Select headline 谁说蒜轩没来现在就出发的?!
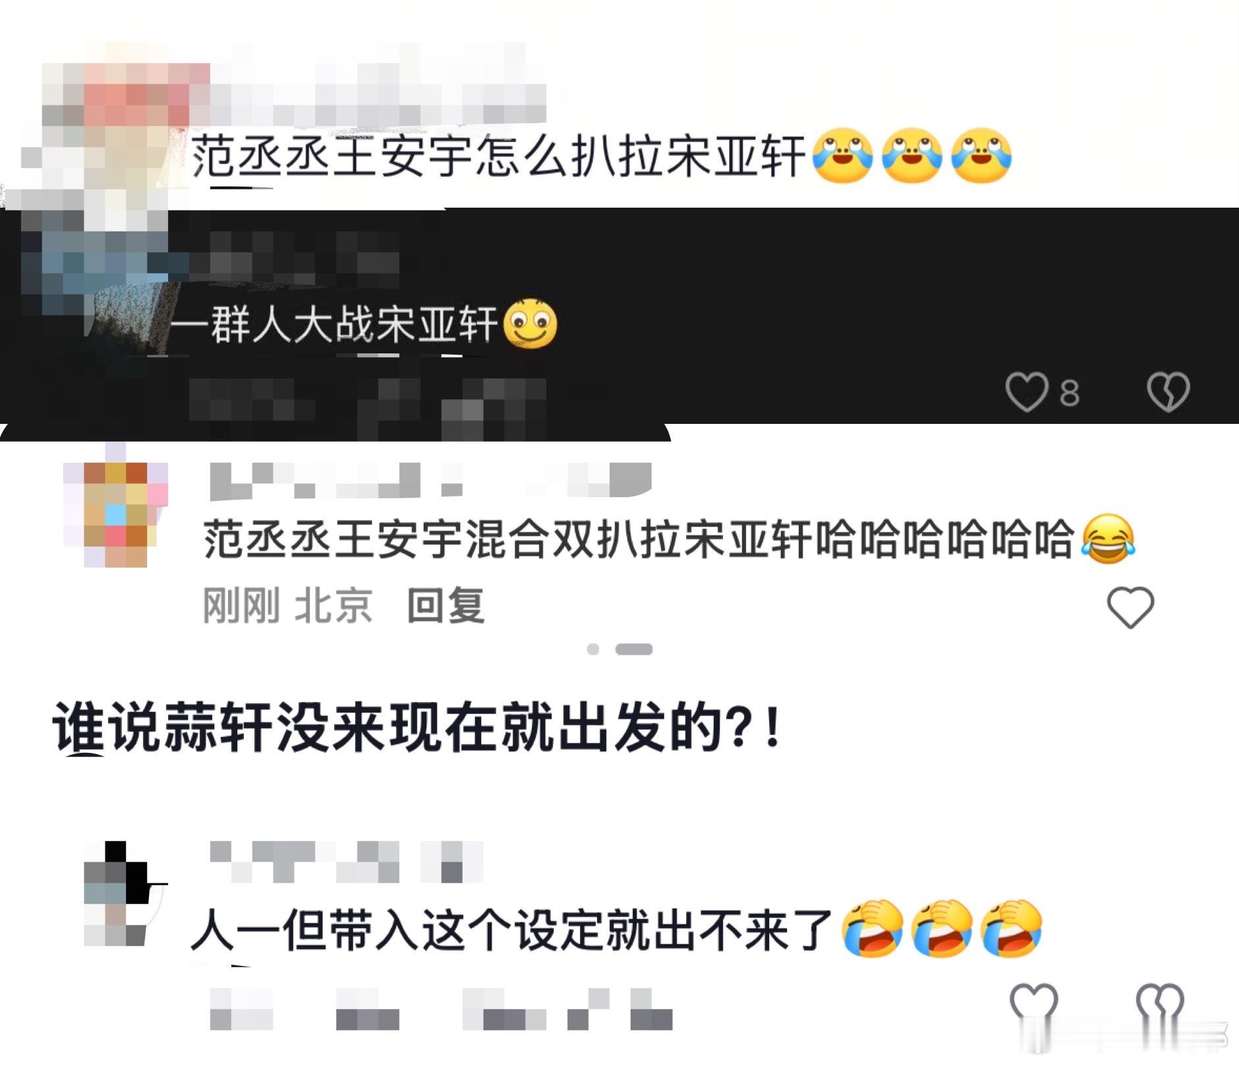1239x1066 pixels. coord(417,729)
